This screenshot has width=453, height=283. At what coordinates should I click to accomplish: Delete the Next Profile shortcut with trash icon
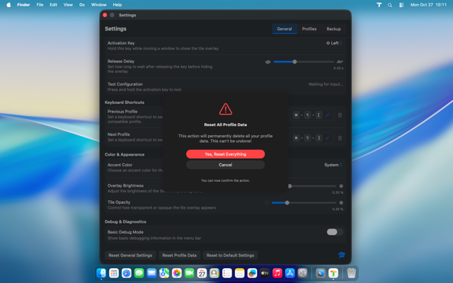pyautogui.click(x=340, y=138)
